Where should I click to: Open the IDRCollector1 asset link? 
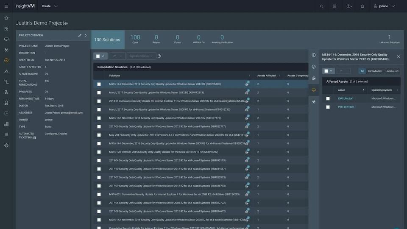click(x=346, y=99)
